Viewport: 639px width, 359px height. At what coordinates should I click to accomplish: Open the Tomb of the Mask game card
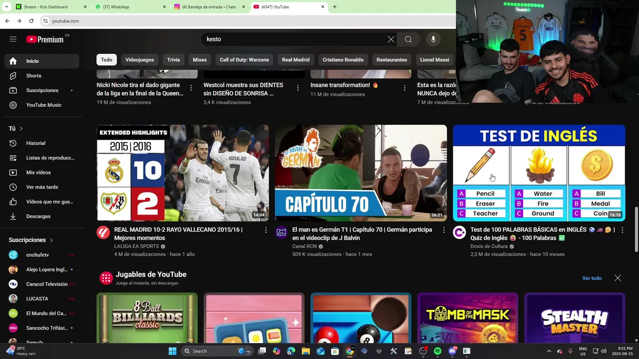coord(468,318)
